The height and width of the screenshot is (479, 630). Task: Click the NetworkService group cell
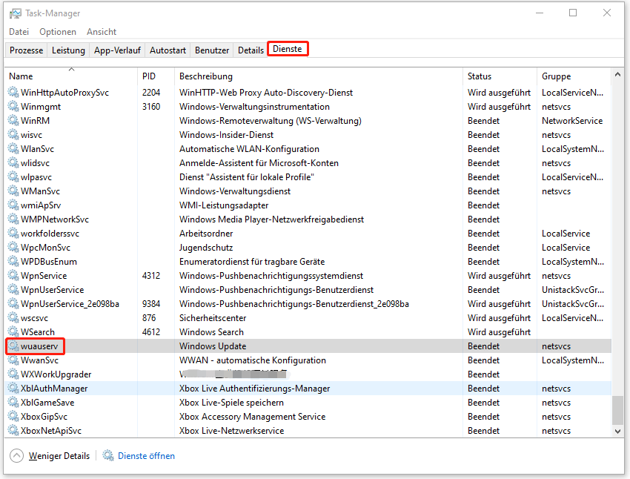tap(572, 121)
